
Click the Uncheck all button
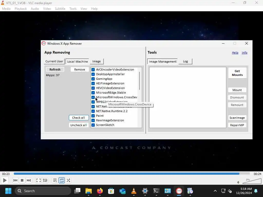[x=79, y=125]
